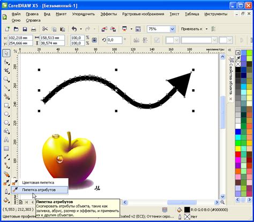This screenshot has width=254, height=222.
Task: Click the Cut scissors icon
Action: click(45, 29)
